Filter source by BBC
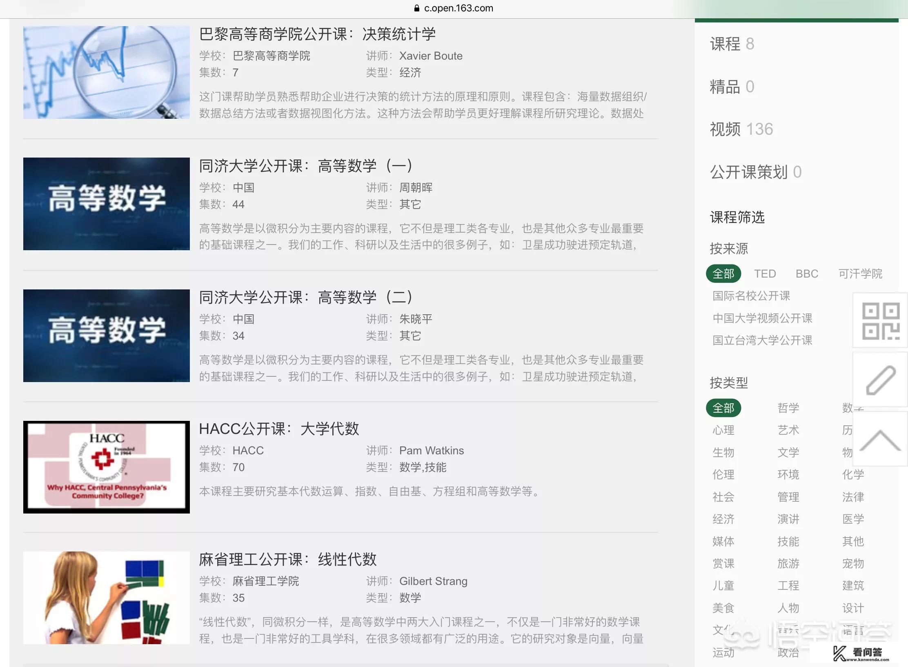Viewport: 908px width, 667px height. click(x=807, y=273)
